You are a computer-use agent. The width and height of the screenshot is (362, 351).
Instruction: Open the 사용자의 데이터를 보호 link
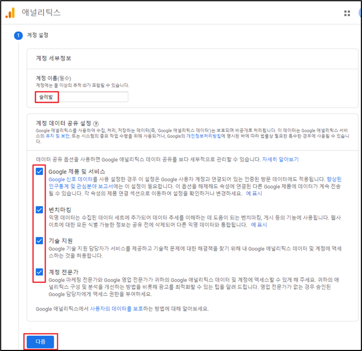click(117, 309)
